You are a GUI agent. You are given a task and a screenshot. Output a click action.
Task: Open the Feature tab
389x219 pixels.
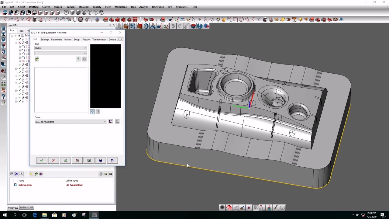click(86, 40)
